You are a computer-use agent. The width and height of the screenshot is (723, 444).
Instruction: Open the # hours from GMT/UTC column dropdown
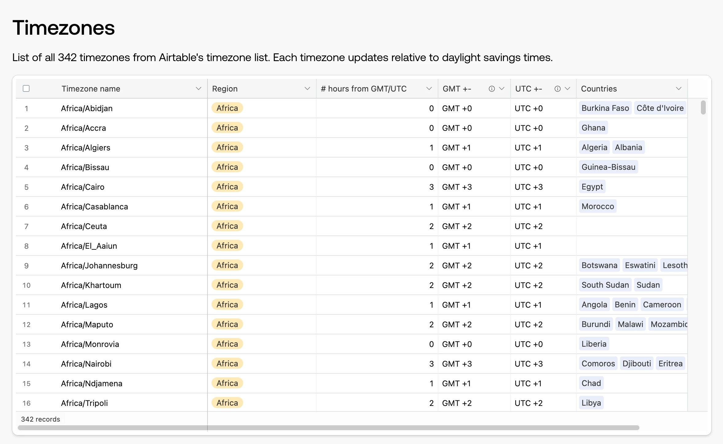(429, 89)
